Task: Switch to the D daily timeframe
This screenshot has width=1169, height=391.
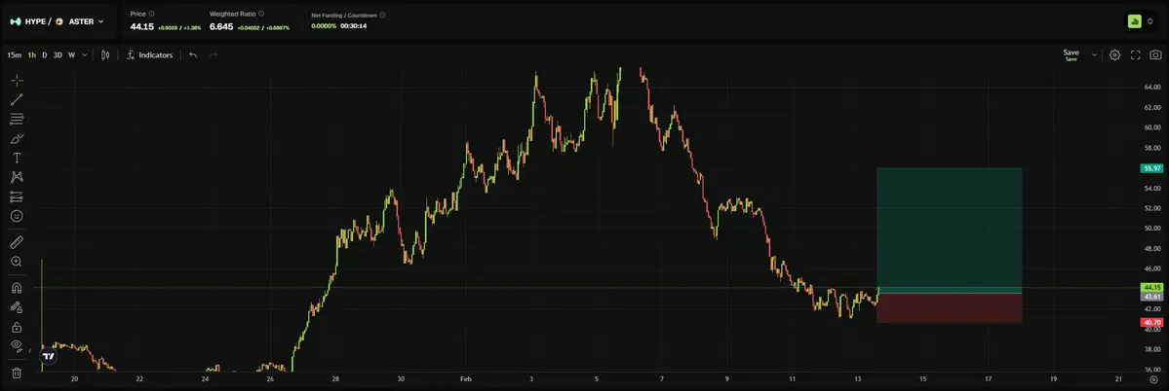Action: [x=45, y=55]
